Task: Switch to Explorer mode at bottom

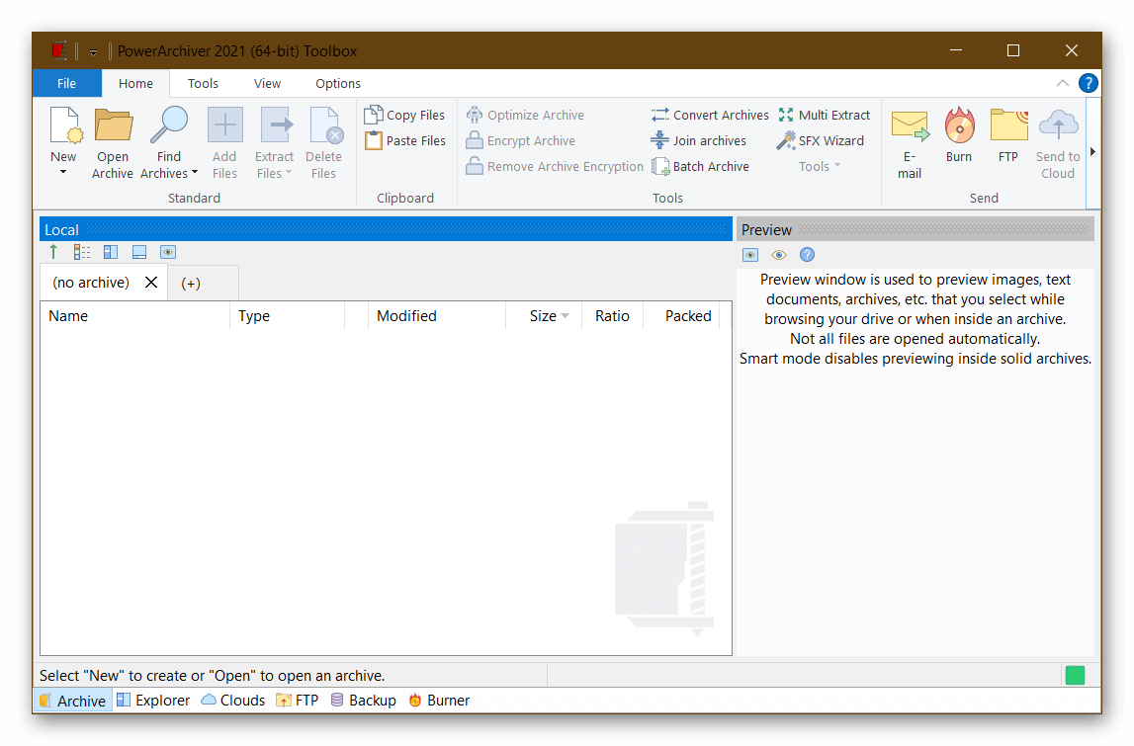Action: click(x=153, y=701)
